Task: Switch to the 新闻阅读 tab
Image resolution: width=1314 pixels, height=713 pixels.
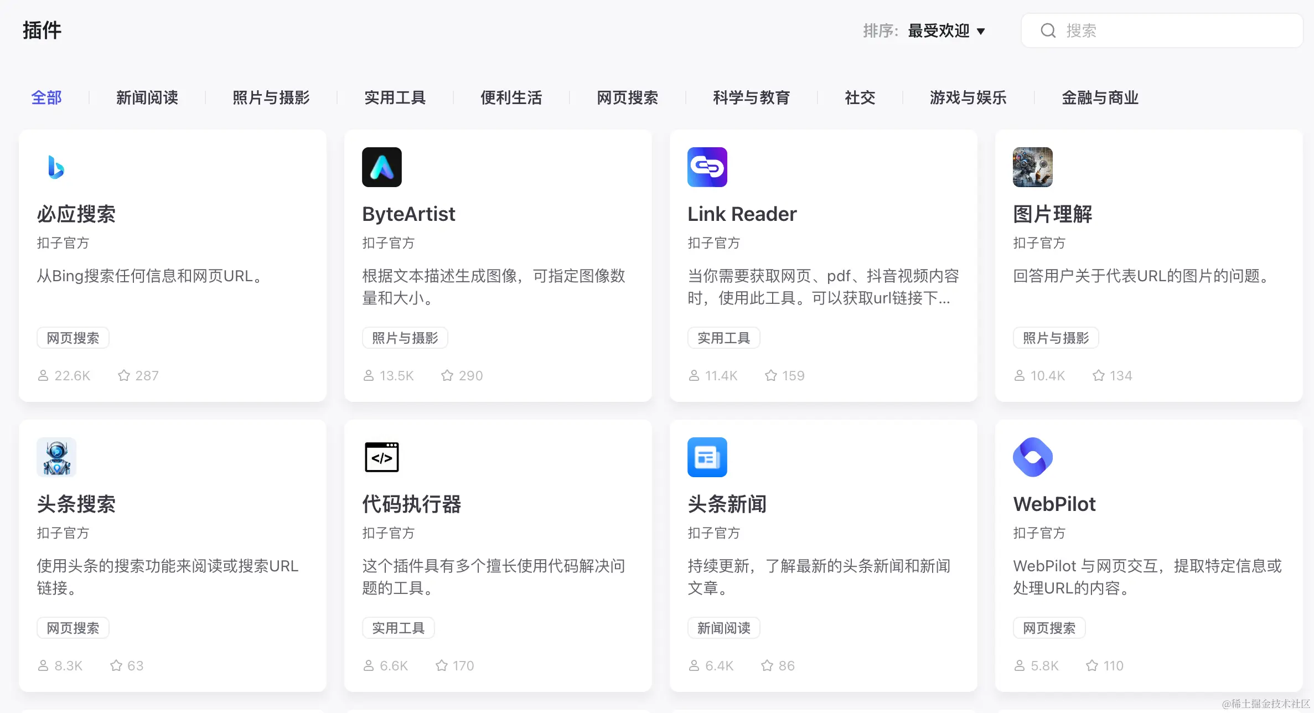Action: (x=147, y=98)
